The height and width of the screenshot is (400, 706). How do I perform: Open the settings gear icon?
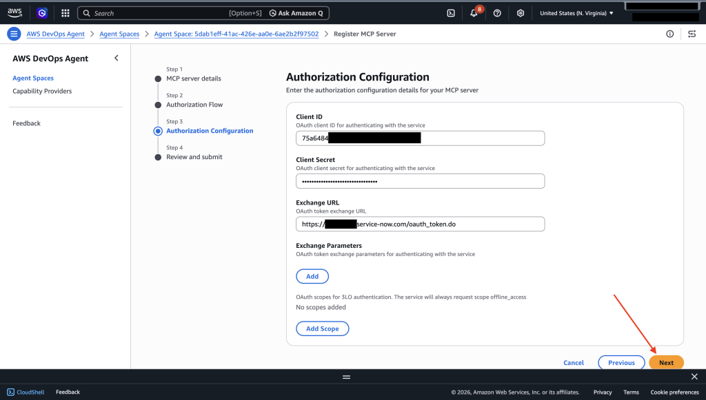tap(521, 13)
